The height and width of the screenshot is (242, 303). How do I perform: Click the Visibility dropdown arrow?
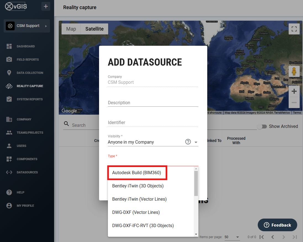pos(196,142)
